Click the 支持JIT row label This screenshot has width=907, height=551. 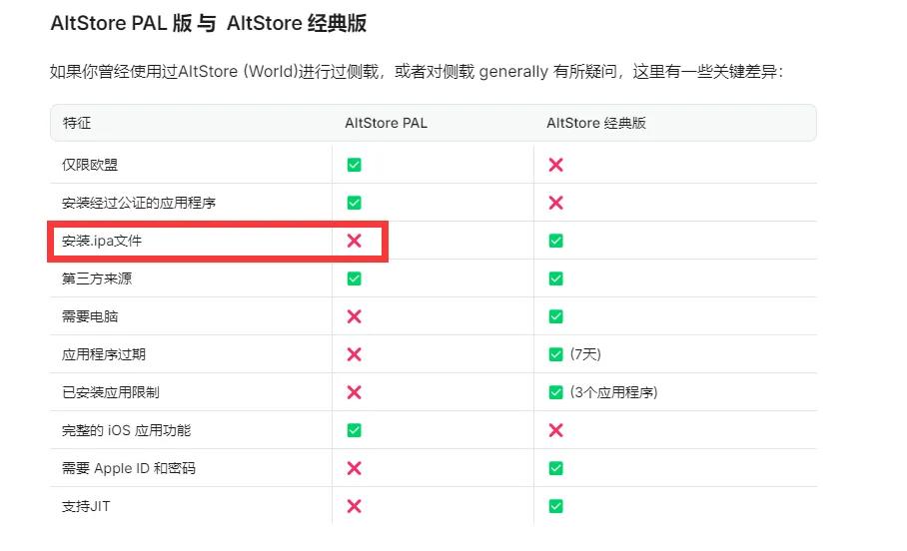pos(86,506)
